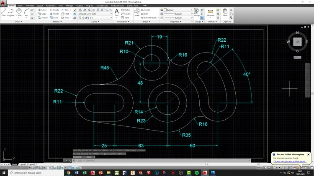
Task: Switch to the Annotate ribbon tab
Action: pos(30,6)
